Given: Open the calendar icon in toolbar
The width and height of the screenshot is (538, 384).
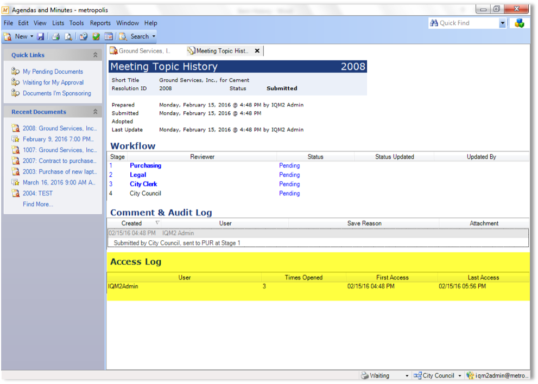Looking at the screenshot, I should coord(109,36).
